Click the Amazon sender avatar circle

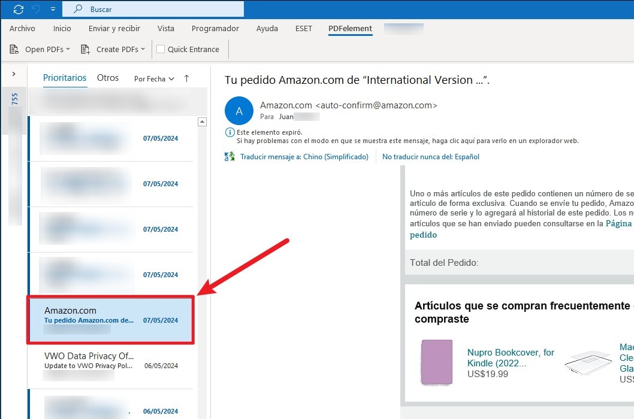[239, 111]
